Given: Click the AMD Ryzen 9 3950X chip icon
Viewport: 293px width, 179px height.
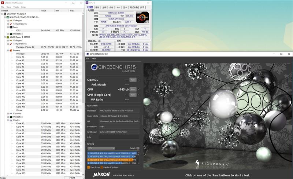Looking at the screenshot, I should point(8,37).
